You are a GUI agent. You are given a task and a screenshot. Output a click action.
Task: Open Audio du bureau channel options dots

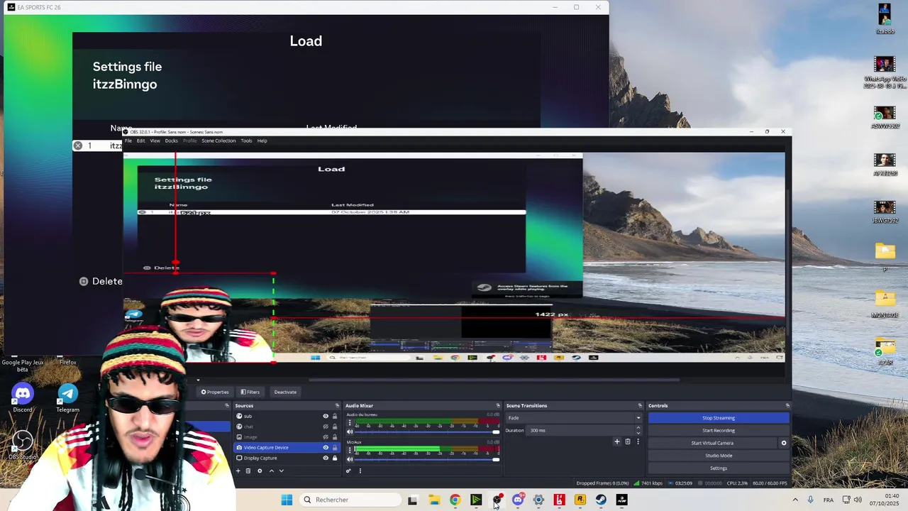[x=349, y=422]
